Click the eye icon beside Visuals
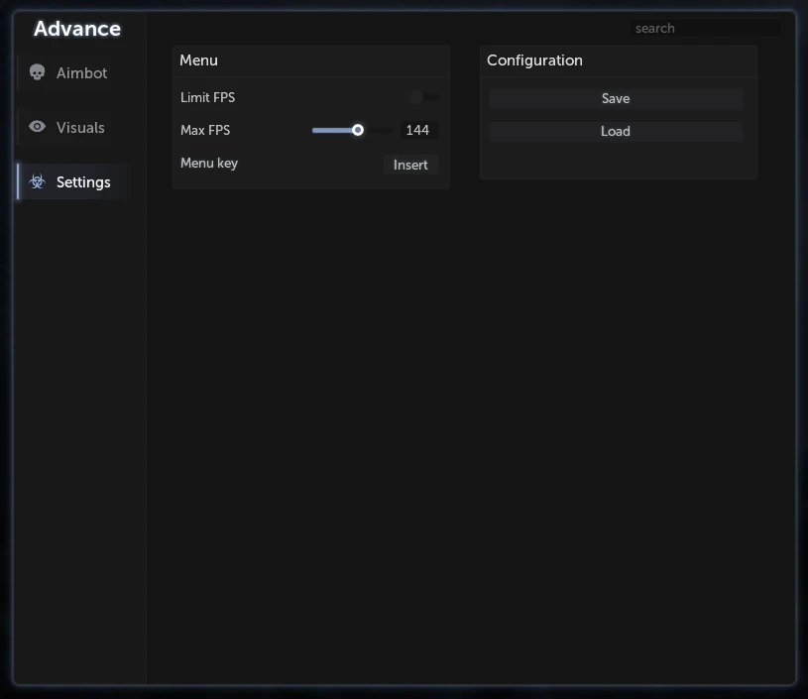808x699 pixels. tap(37, 127)
